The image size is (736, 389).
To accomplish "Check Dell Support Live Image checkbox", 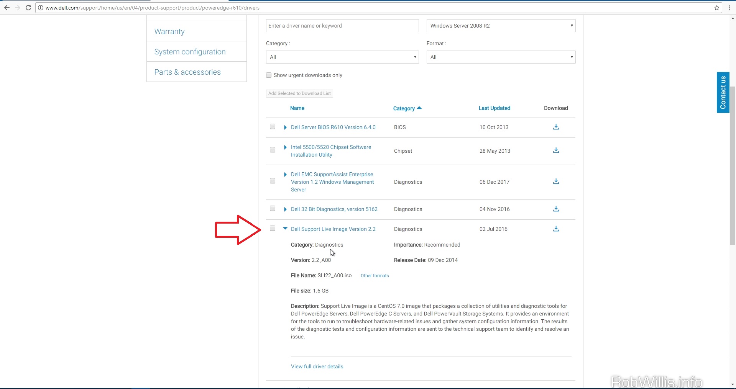I will tap(273, 228).
